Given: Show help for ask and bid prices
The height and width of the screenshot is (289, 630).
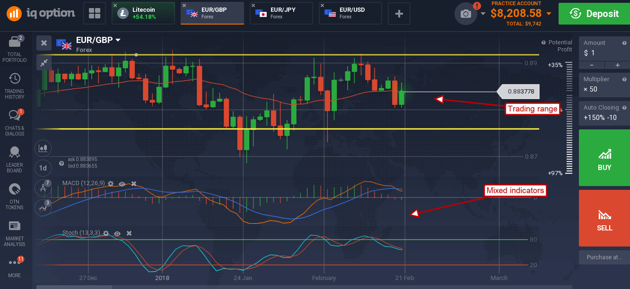Looking at the screenshot, I should click(61, 163).
